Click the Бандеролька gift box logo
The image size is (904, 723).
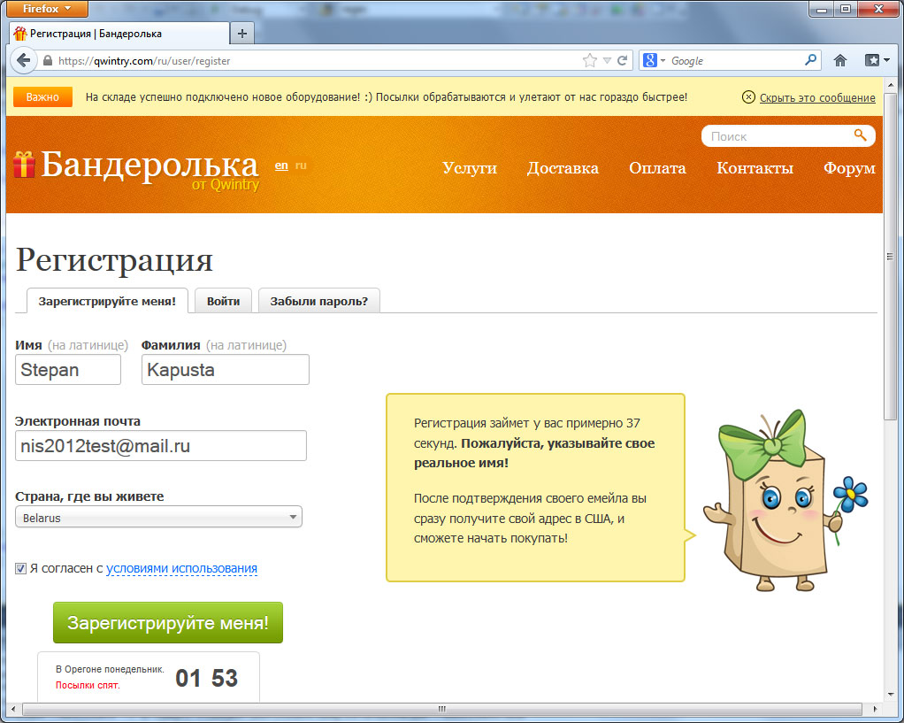24,165
